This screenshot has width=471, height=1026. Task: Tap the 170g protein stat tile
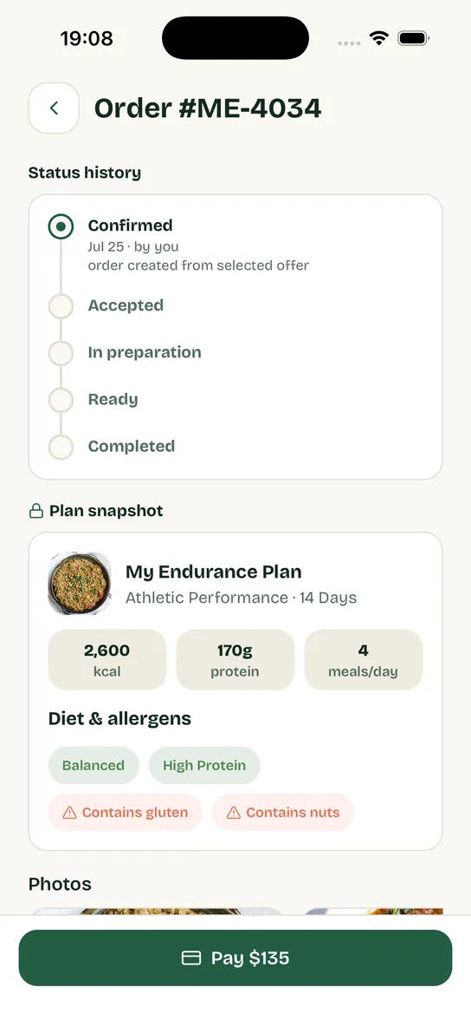click(235, 659)
